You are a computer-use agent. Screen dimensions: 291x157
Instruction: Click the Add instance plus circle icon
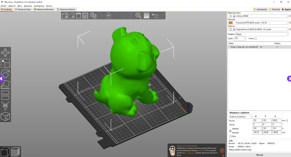tap(108, 15)
